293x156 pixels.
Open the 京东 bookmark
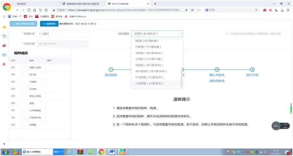coord(28,17)
